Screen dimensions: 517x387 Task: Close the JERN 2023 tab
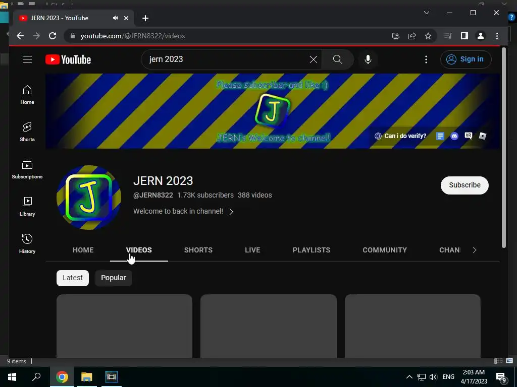pos(126,18)
